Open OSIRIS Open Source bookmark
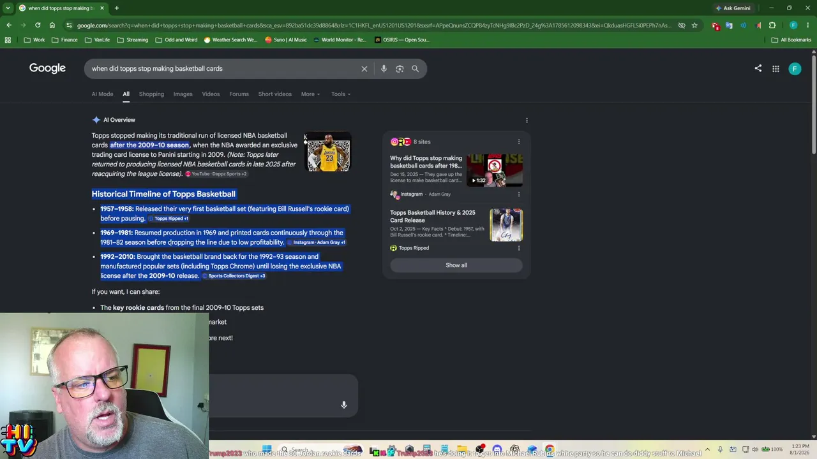The height and width of the screenshot is (459, 817). [402, 40]
